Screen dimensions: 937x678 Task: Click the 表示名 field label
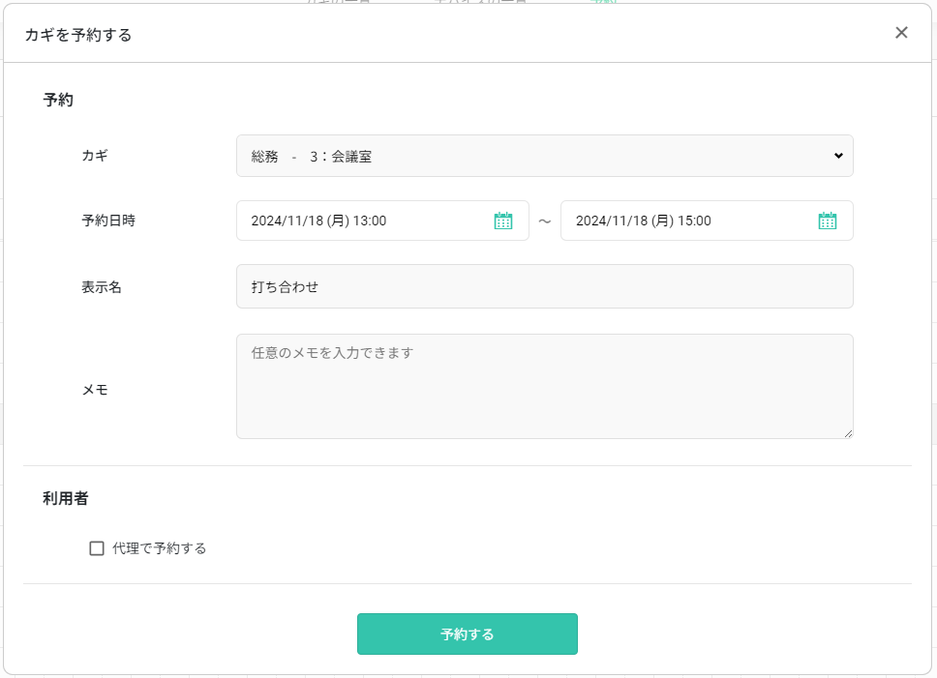tap(102, 287)
